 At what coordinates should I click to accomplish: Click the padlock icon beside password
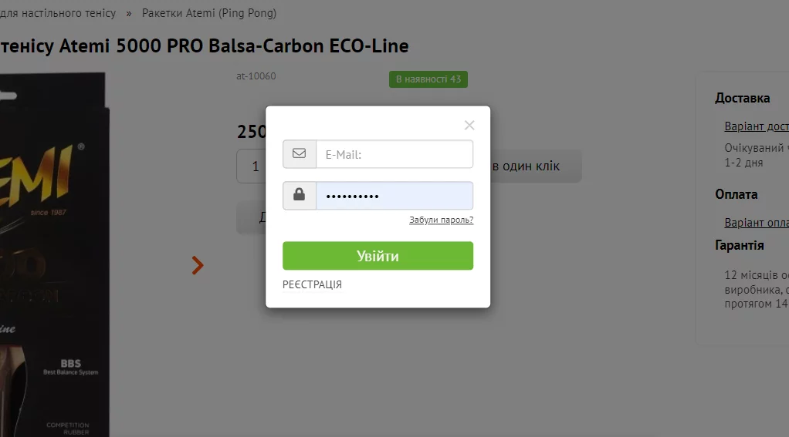coord(300,196)
